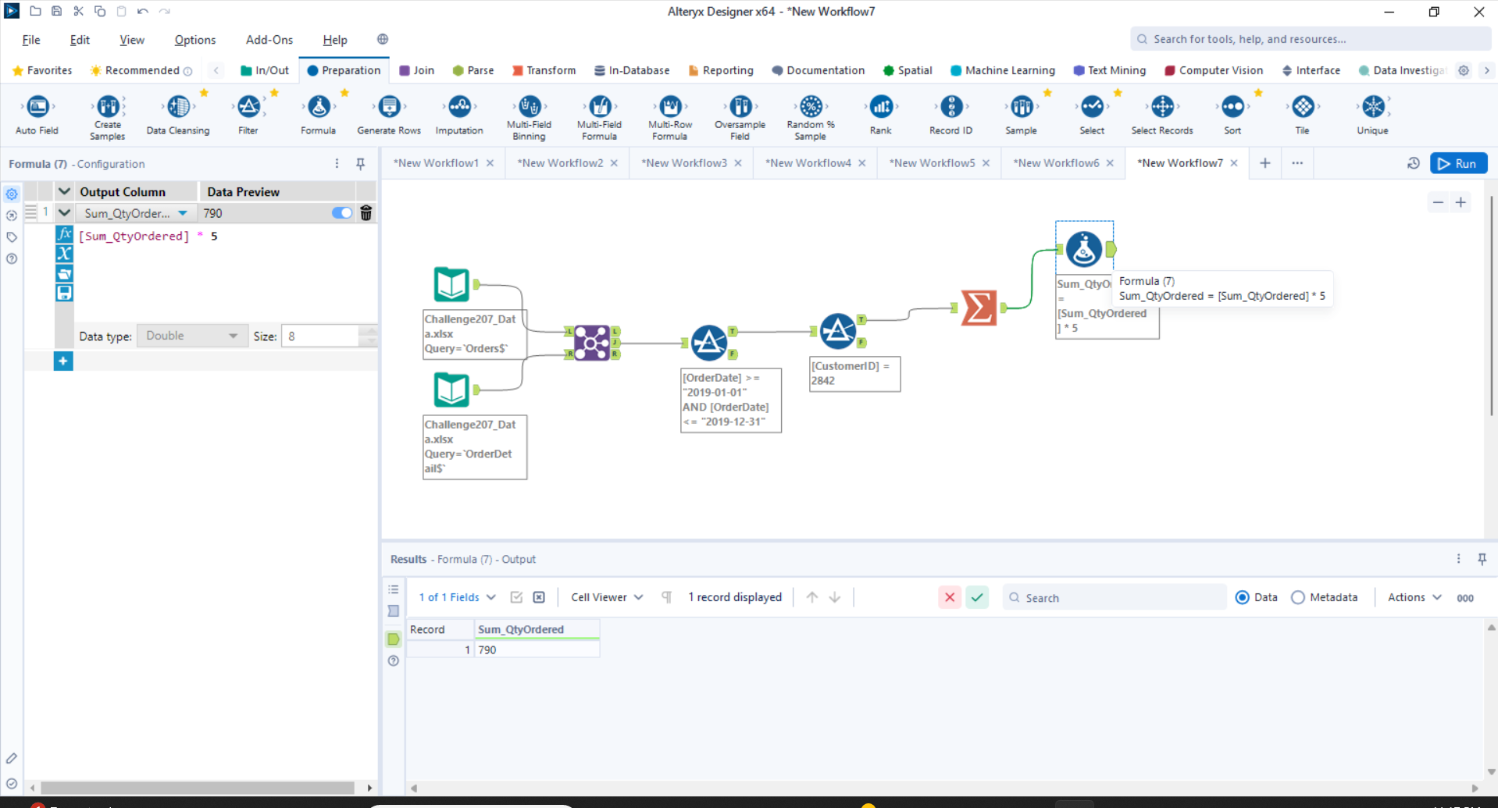1498x808 pixels.
Task: Select the Rank tool
Action: click(881, 114)
